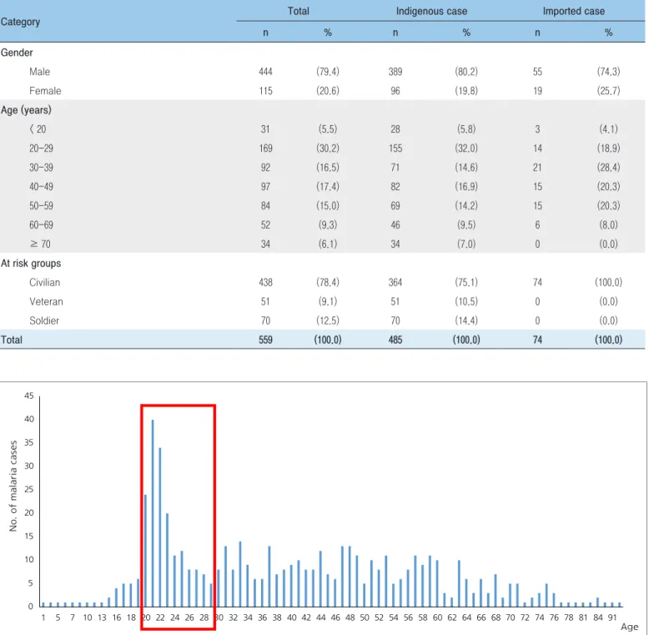Screen dimensions: 649x635
Task: Click the tallest bar at age 21
Action: 153,512
